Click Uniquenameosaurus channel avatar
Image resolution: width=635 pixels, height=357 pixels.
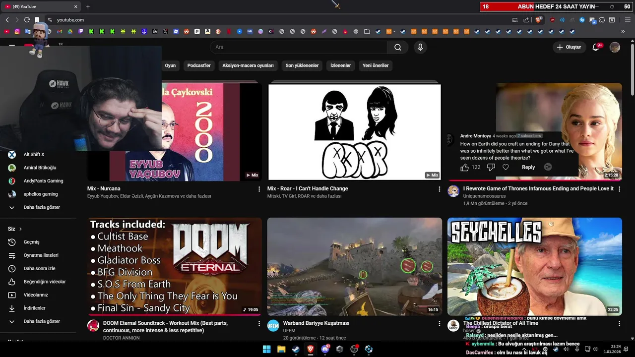tap(453, 191)
